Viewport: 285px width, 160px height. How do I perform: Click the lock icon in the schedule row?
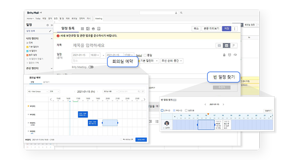click(x=224, y=55)
